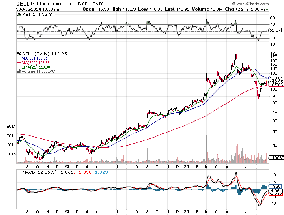Click the volume bars icon in legend
This screenshot has width=284, height=215.
(19, 71)
